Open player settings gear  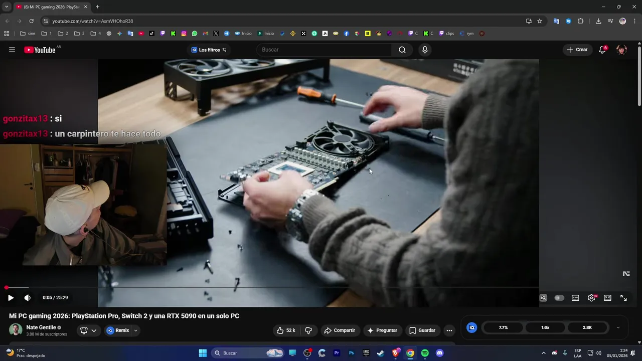click(592, 298)
